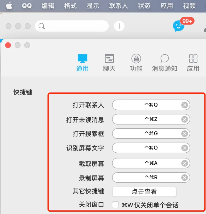Clear the 打开未读消息 shortcut
Image resolution: width=206 pixels, height=214 pixels.
pos(185,119)
